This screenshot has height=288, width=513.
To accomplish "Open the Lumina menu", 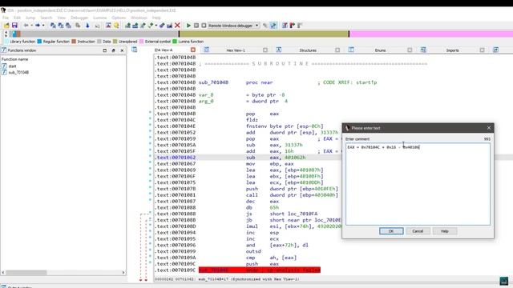I will pyautogui.click(x=99, y=18).
